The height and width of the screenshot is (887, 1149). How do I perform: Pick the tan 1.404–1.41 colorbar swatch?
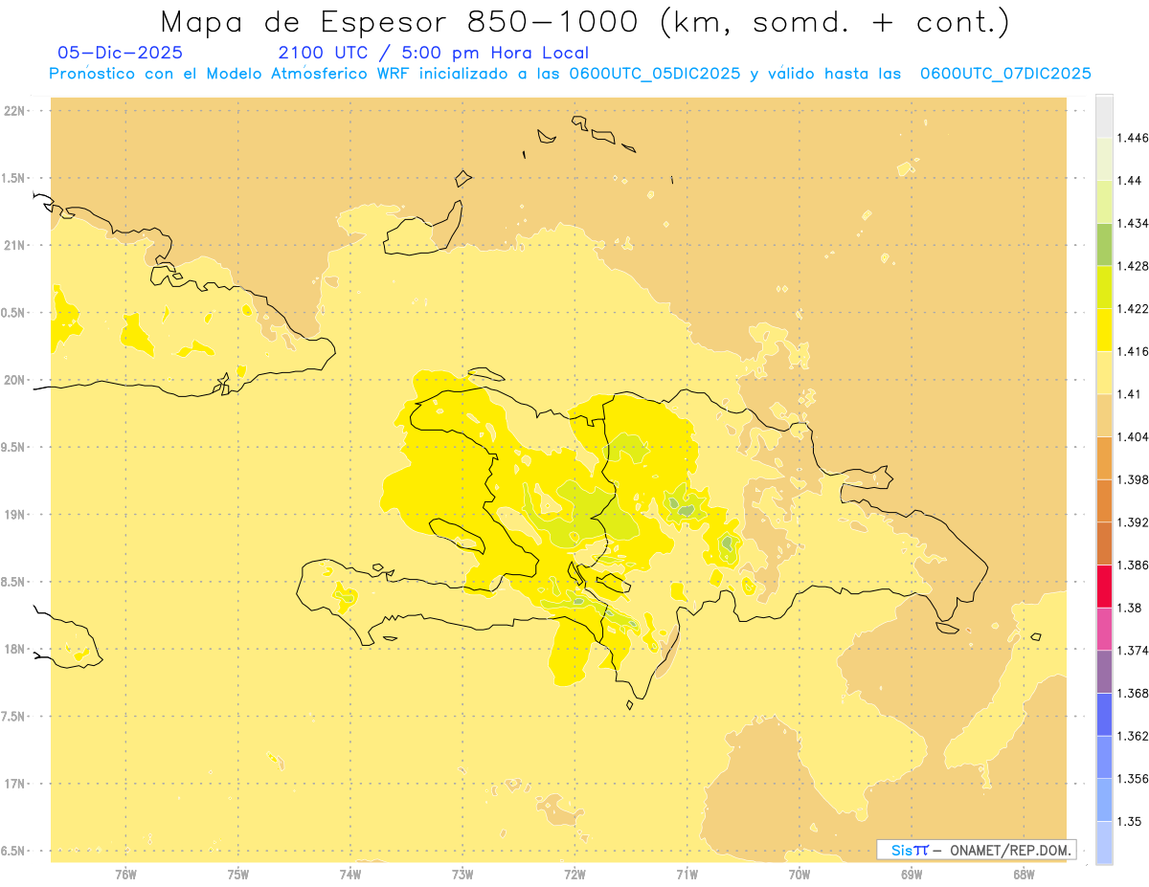coord(1104,415)
